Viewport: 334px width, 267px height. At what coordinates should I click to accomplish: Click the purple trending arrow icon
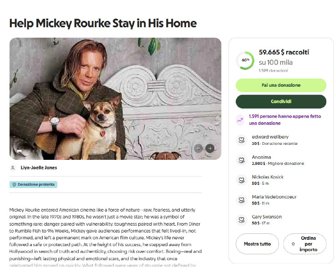coord(240,120)
